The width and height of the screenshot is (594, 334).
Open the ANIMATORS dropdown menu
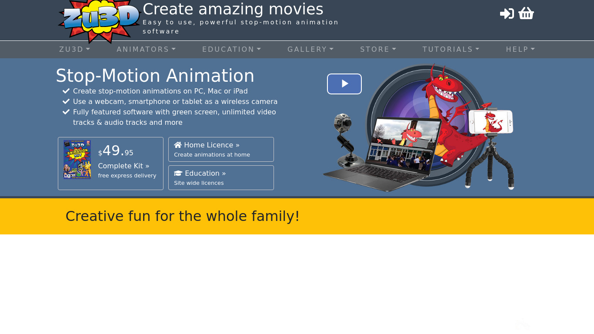(x=146, y=50)
